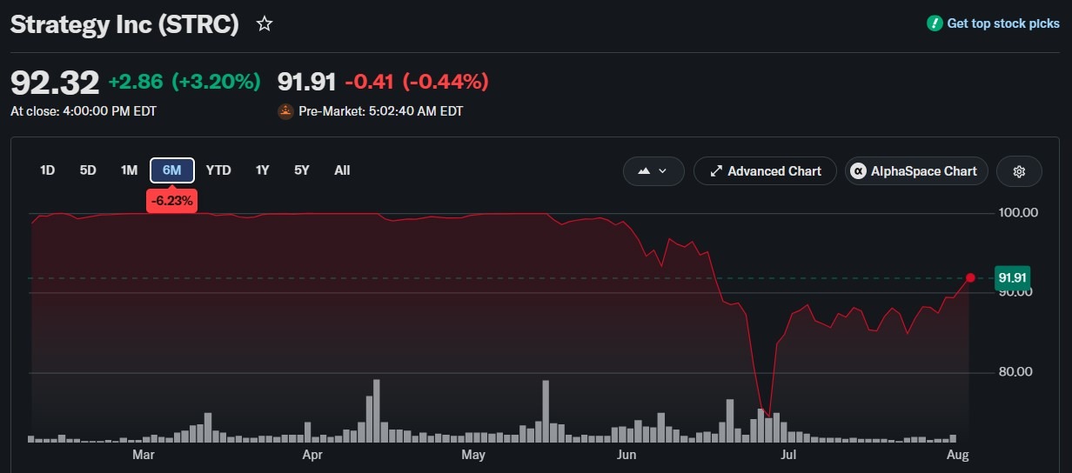
Task: Select the 5Y time range
Action: (302, 170)
